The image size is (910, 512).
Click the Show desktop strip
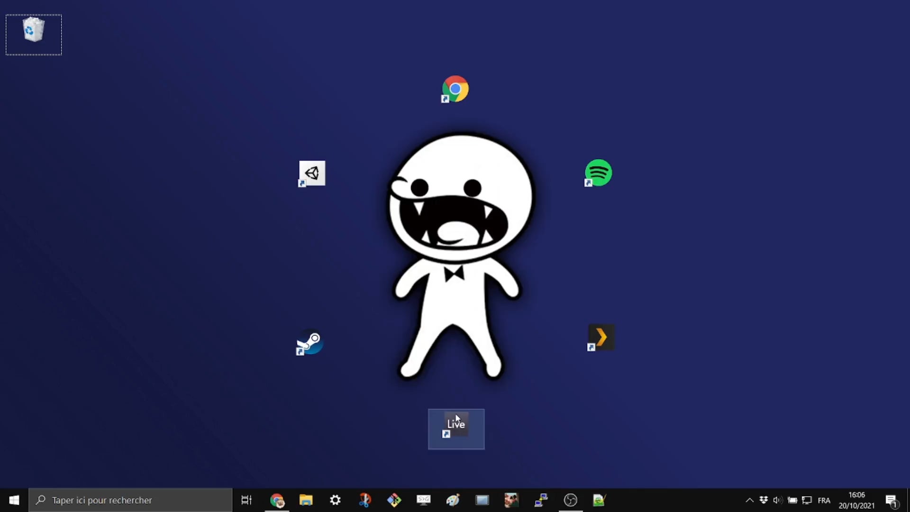click(908, 500)
